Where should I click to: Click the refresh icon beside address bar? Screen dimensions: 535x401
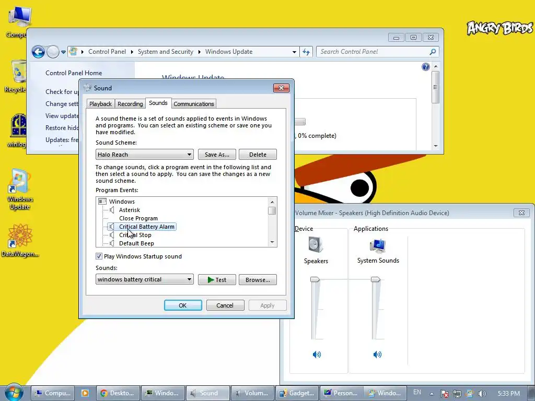306,52
